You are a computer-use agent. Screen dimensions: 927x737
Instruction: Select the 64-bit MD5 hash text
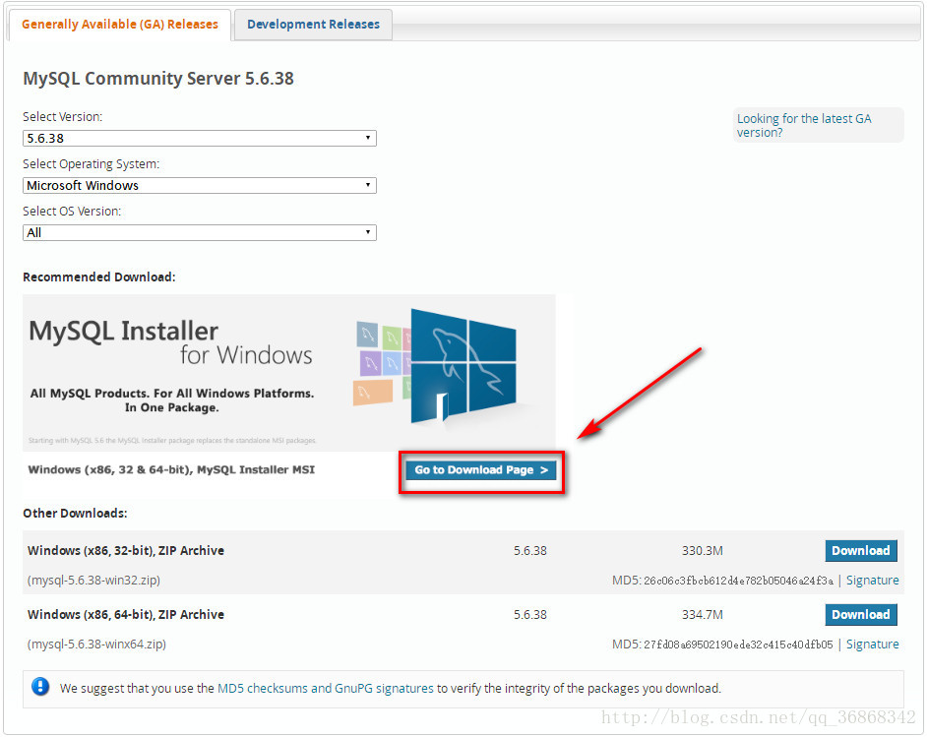point(738,645)
